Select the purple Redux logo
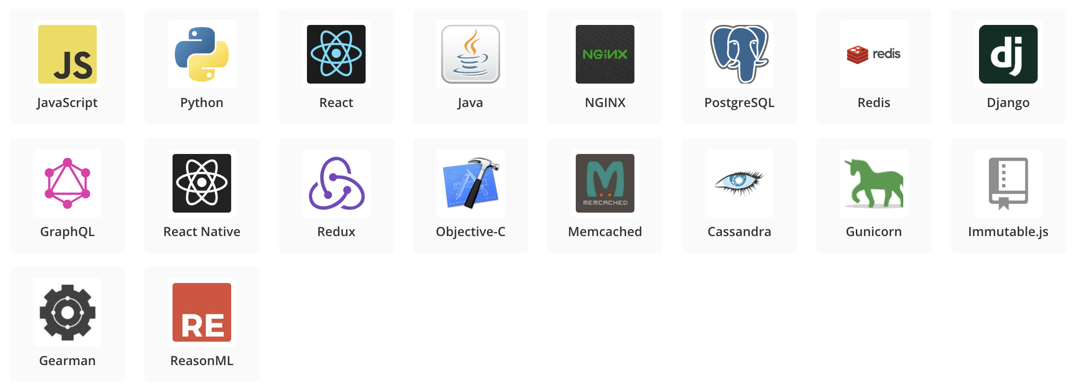 click(336, 183)
